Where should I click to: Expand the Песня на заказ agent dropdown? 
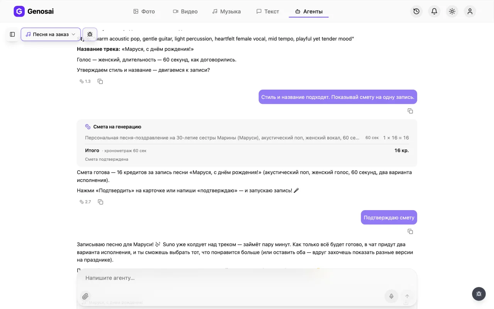click(x=51, y=34)
